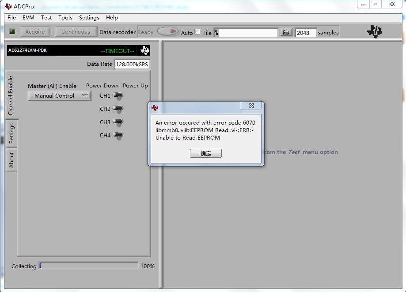Click the File path input field
Image resolution: width=406 pixels, height=292 pixels.
(x=248, y=33)
